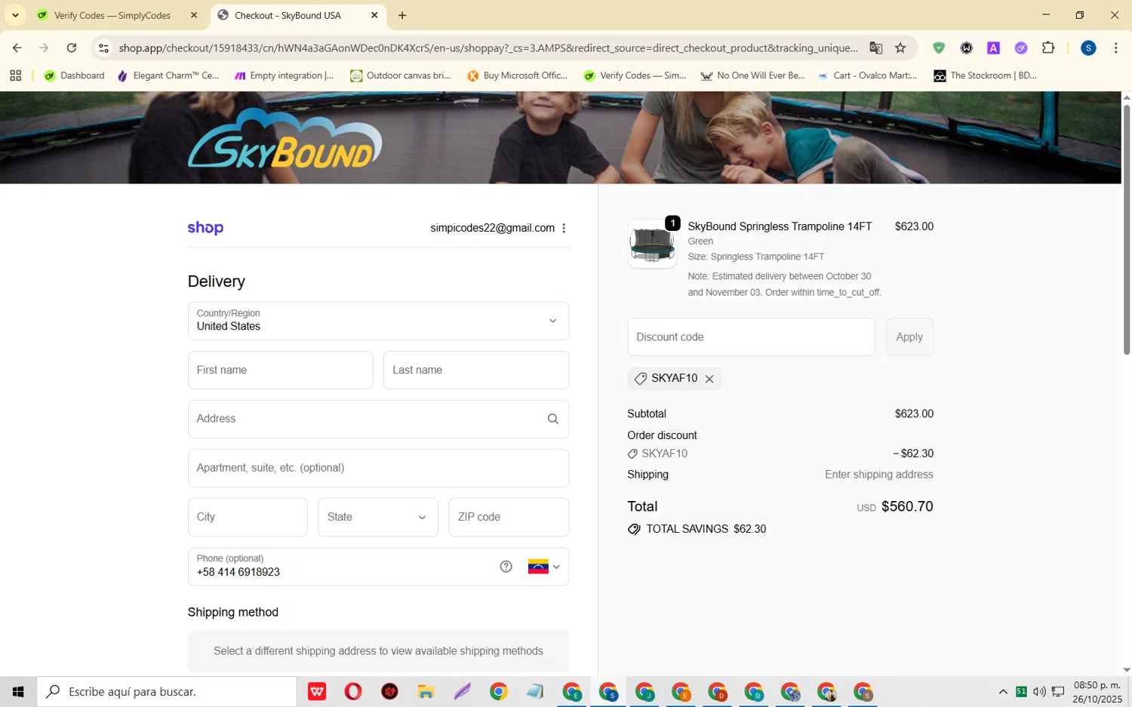Image resolution: width=1132 pixels, height=707 pixels.
Task: Open The Stockroom bookmark
Action: point(985,75)
